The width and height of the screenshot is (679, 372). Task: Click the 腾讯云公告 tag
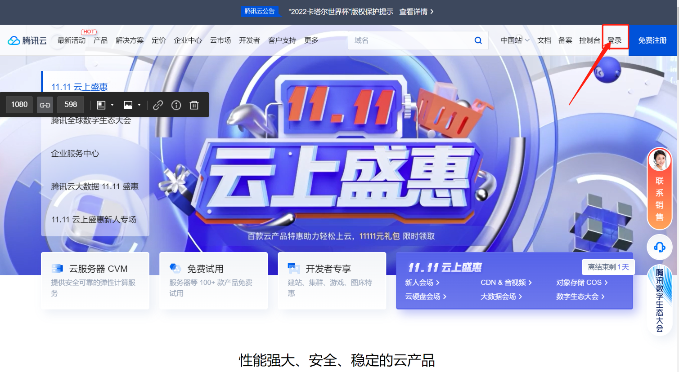[x=260, y=11]
